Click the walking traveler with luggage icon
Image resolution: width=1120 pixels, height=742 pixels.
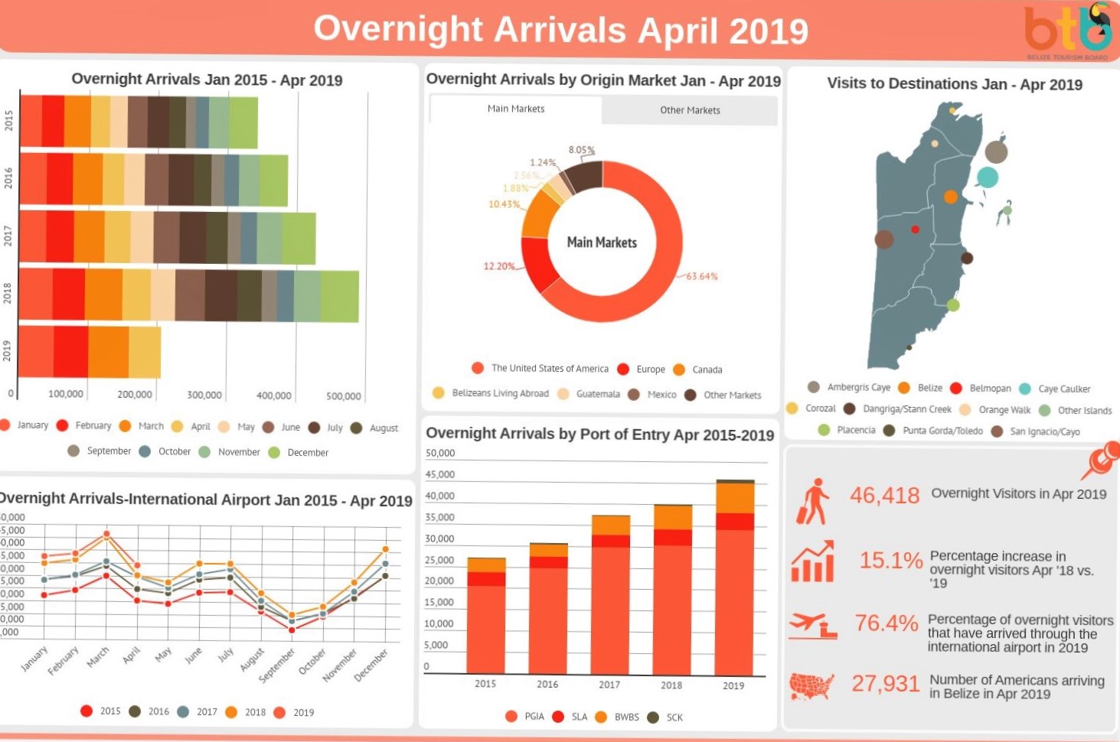(812, 502)
